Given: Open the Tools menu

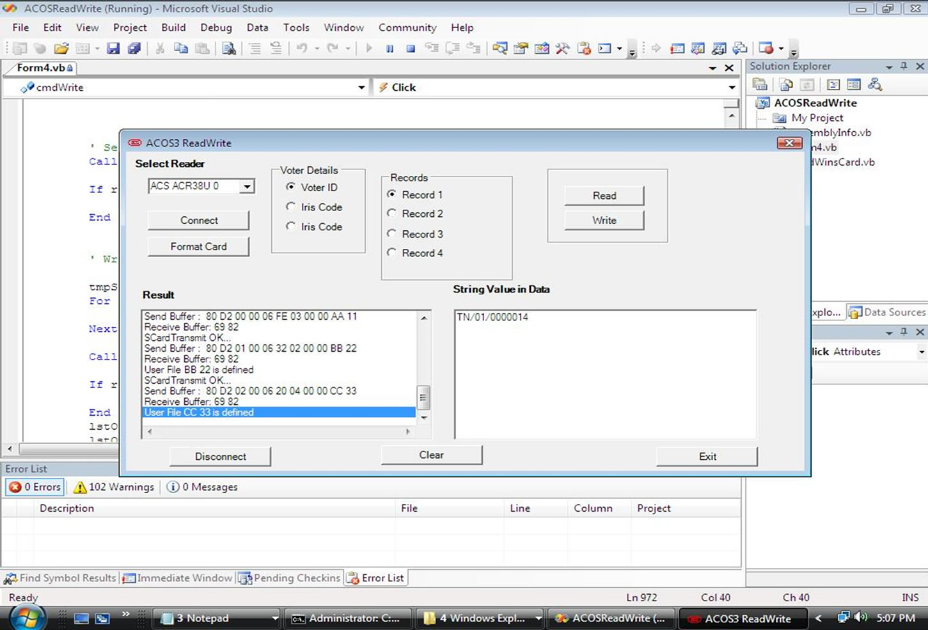Looking at the screenshot, I should coord(296,28).
